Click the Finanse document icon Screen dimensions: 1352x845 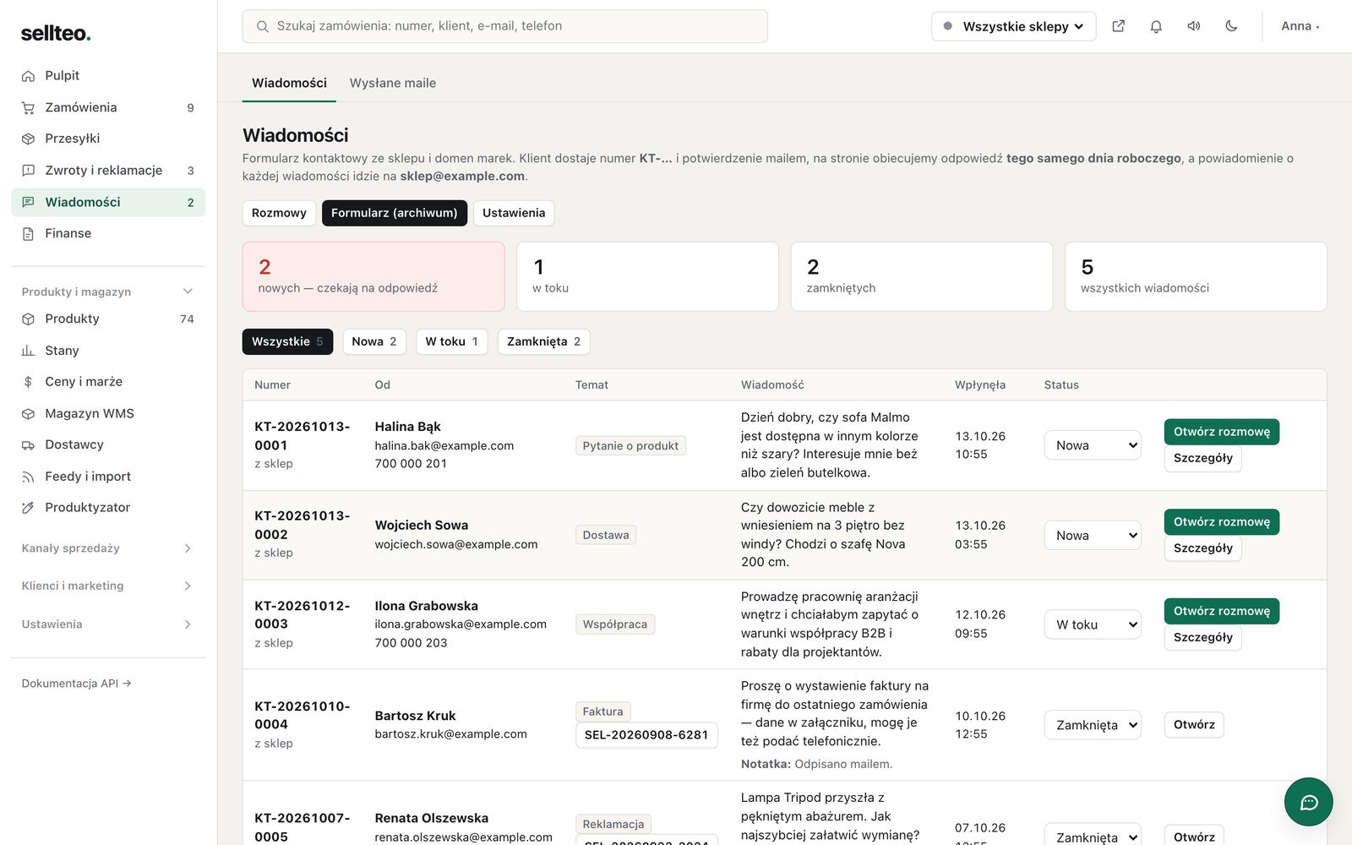(x=28, y=234)
